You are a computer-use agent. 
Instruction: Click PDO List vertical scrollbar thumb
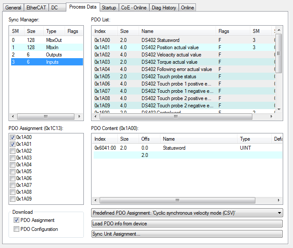tap(279, 53)
